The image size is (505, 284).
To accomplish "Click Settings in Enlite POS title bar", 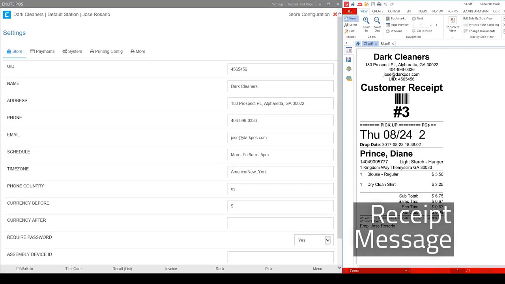I will (x=277, y=4).
